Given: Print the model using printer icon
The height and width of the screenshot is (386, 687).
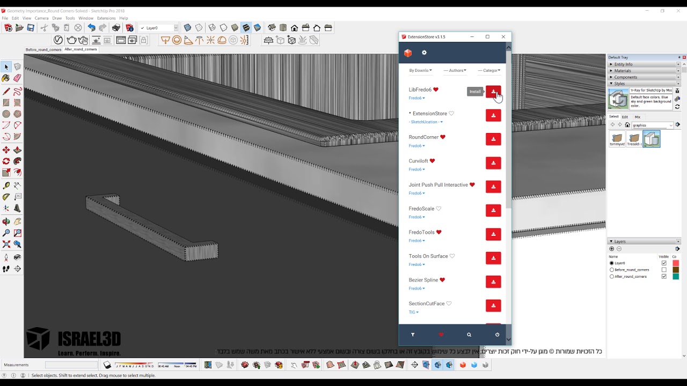Looking at the screenshot, I should coord(116,28).
